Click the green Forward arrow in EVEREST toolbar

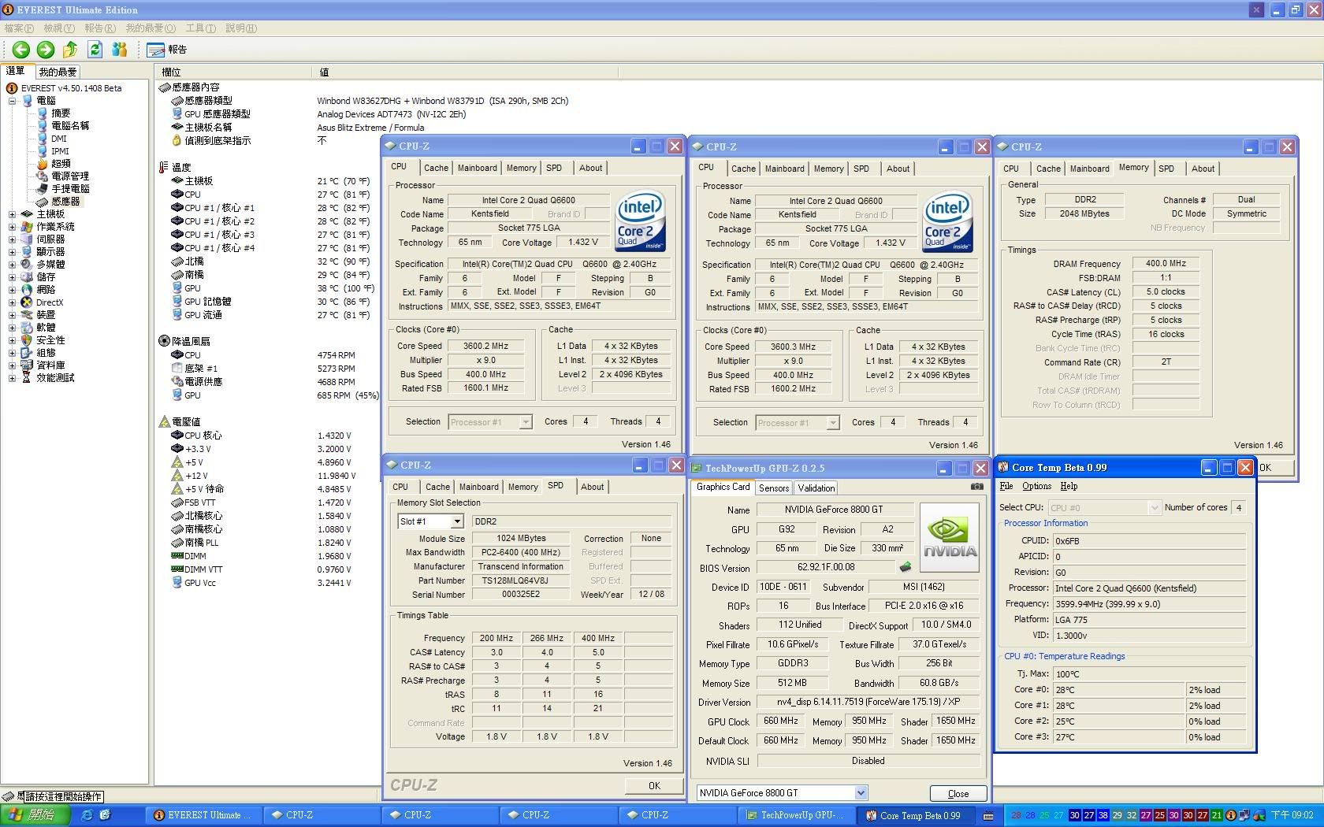(x=46, y=50)
